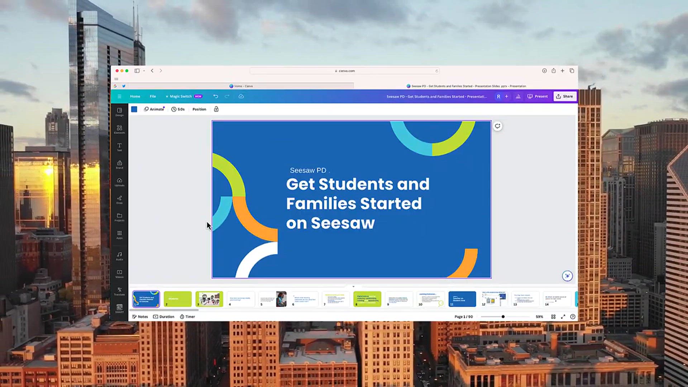
Task: Adjust the zoom slider handle
Action: [x=503, y=317]
